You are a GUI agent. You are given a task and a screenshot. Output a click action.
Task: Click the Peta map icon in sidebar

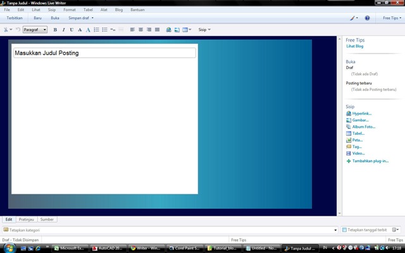[x=349, y=140]
